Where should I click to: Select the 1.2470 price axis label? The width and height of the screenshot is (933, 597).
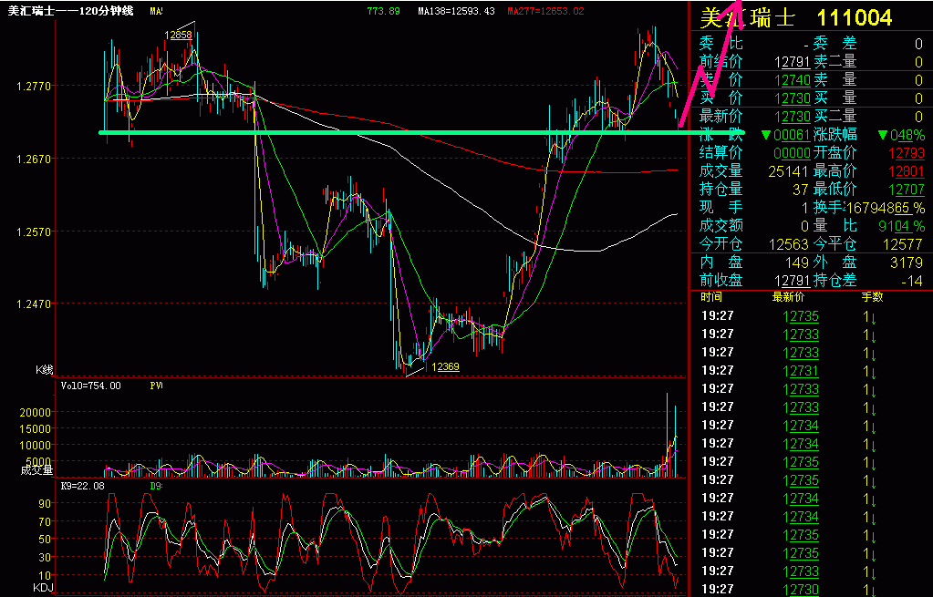(34, 304)
